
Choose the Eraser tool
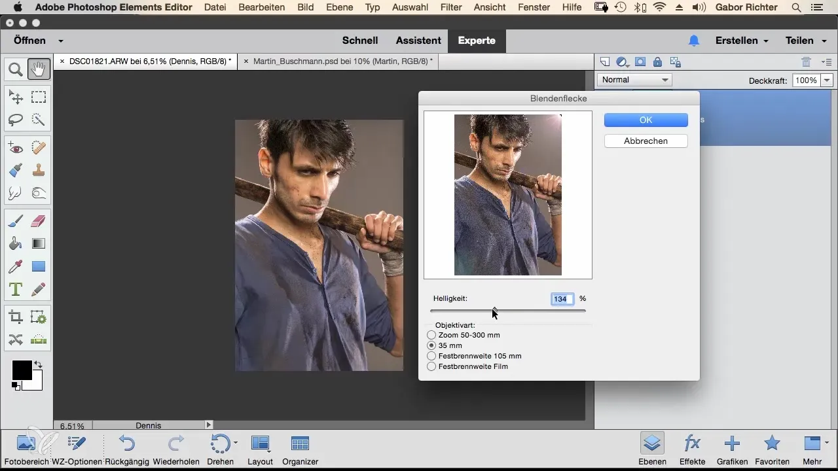coord(39,221)
